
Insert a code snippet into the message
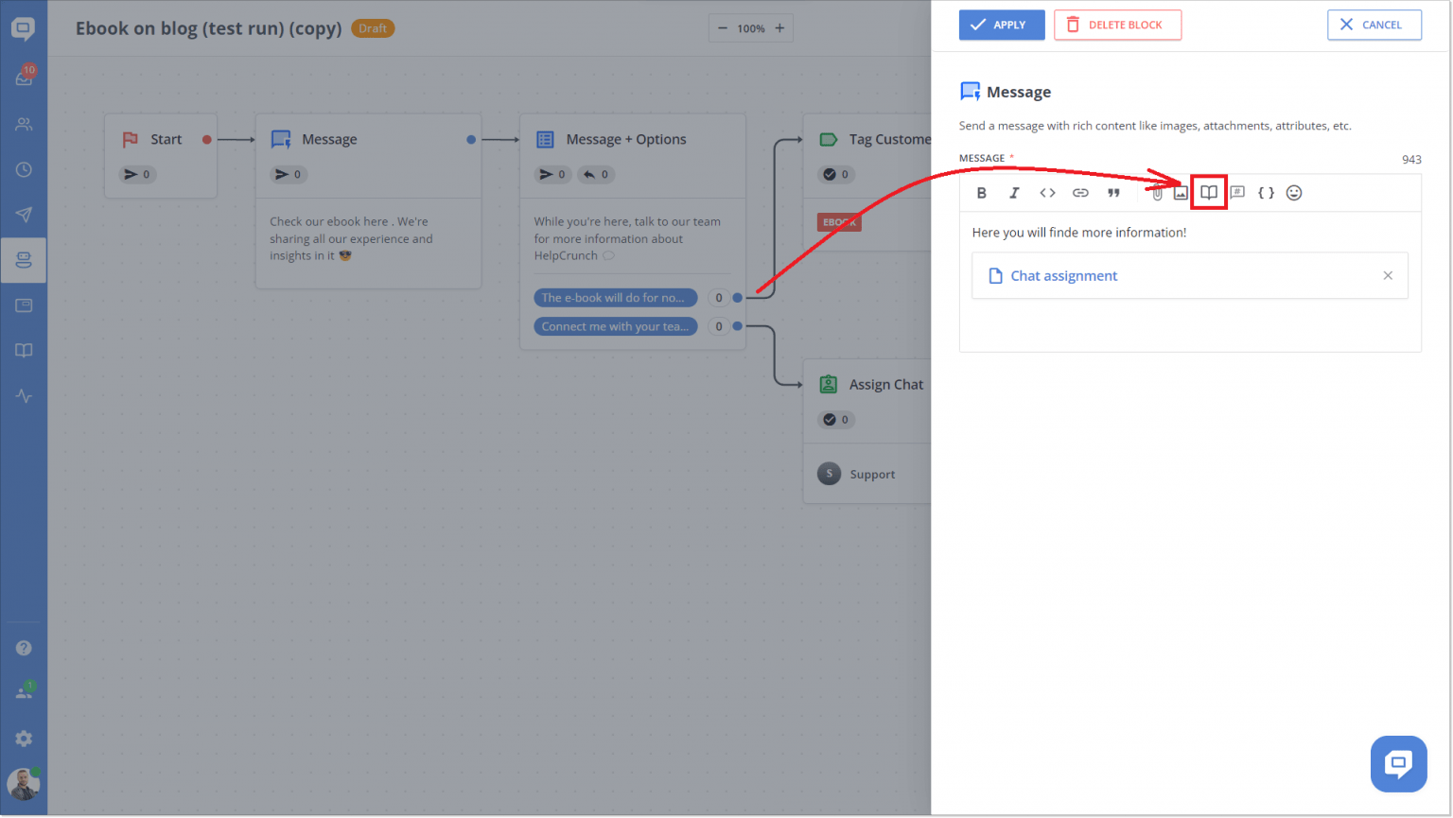(1047, 192)
